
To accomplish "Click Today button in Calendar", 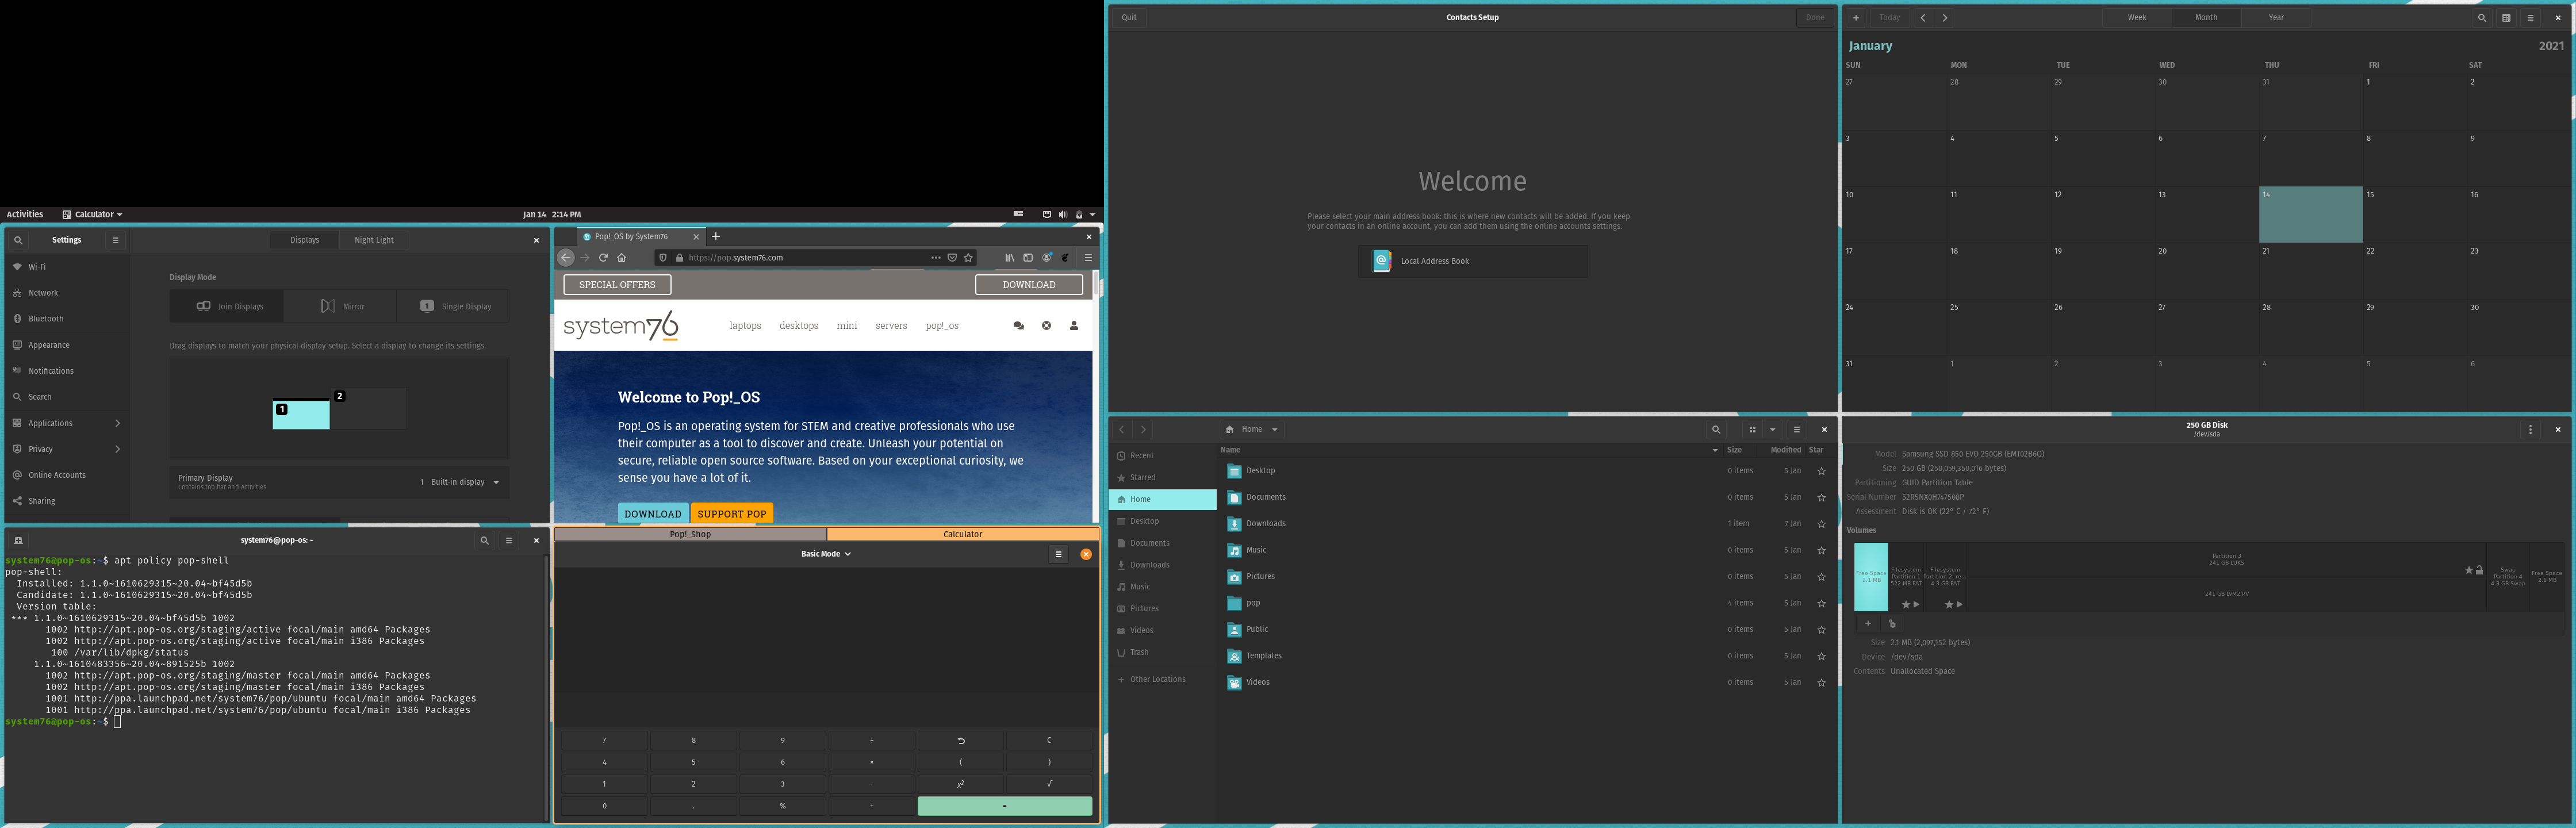I will (x=1889, y=18).
